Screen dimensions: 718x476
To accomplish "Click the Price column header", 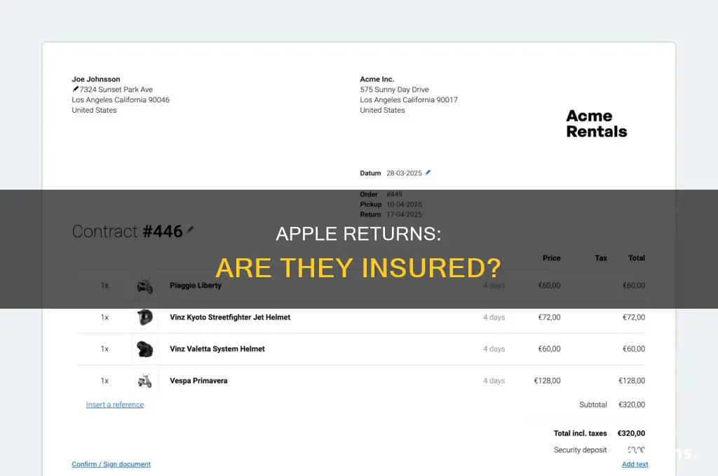I will 551,258.
